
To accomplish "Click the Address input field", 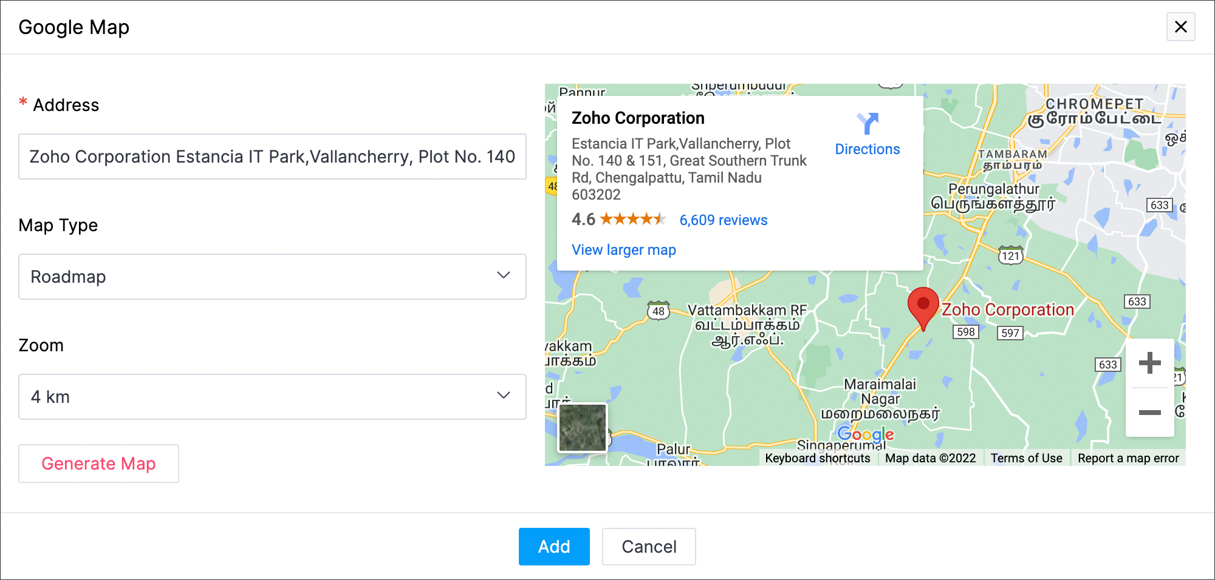I will pyautogui.click(x=272, y=157).
